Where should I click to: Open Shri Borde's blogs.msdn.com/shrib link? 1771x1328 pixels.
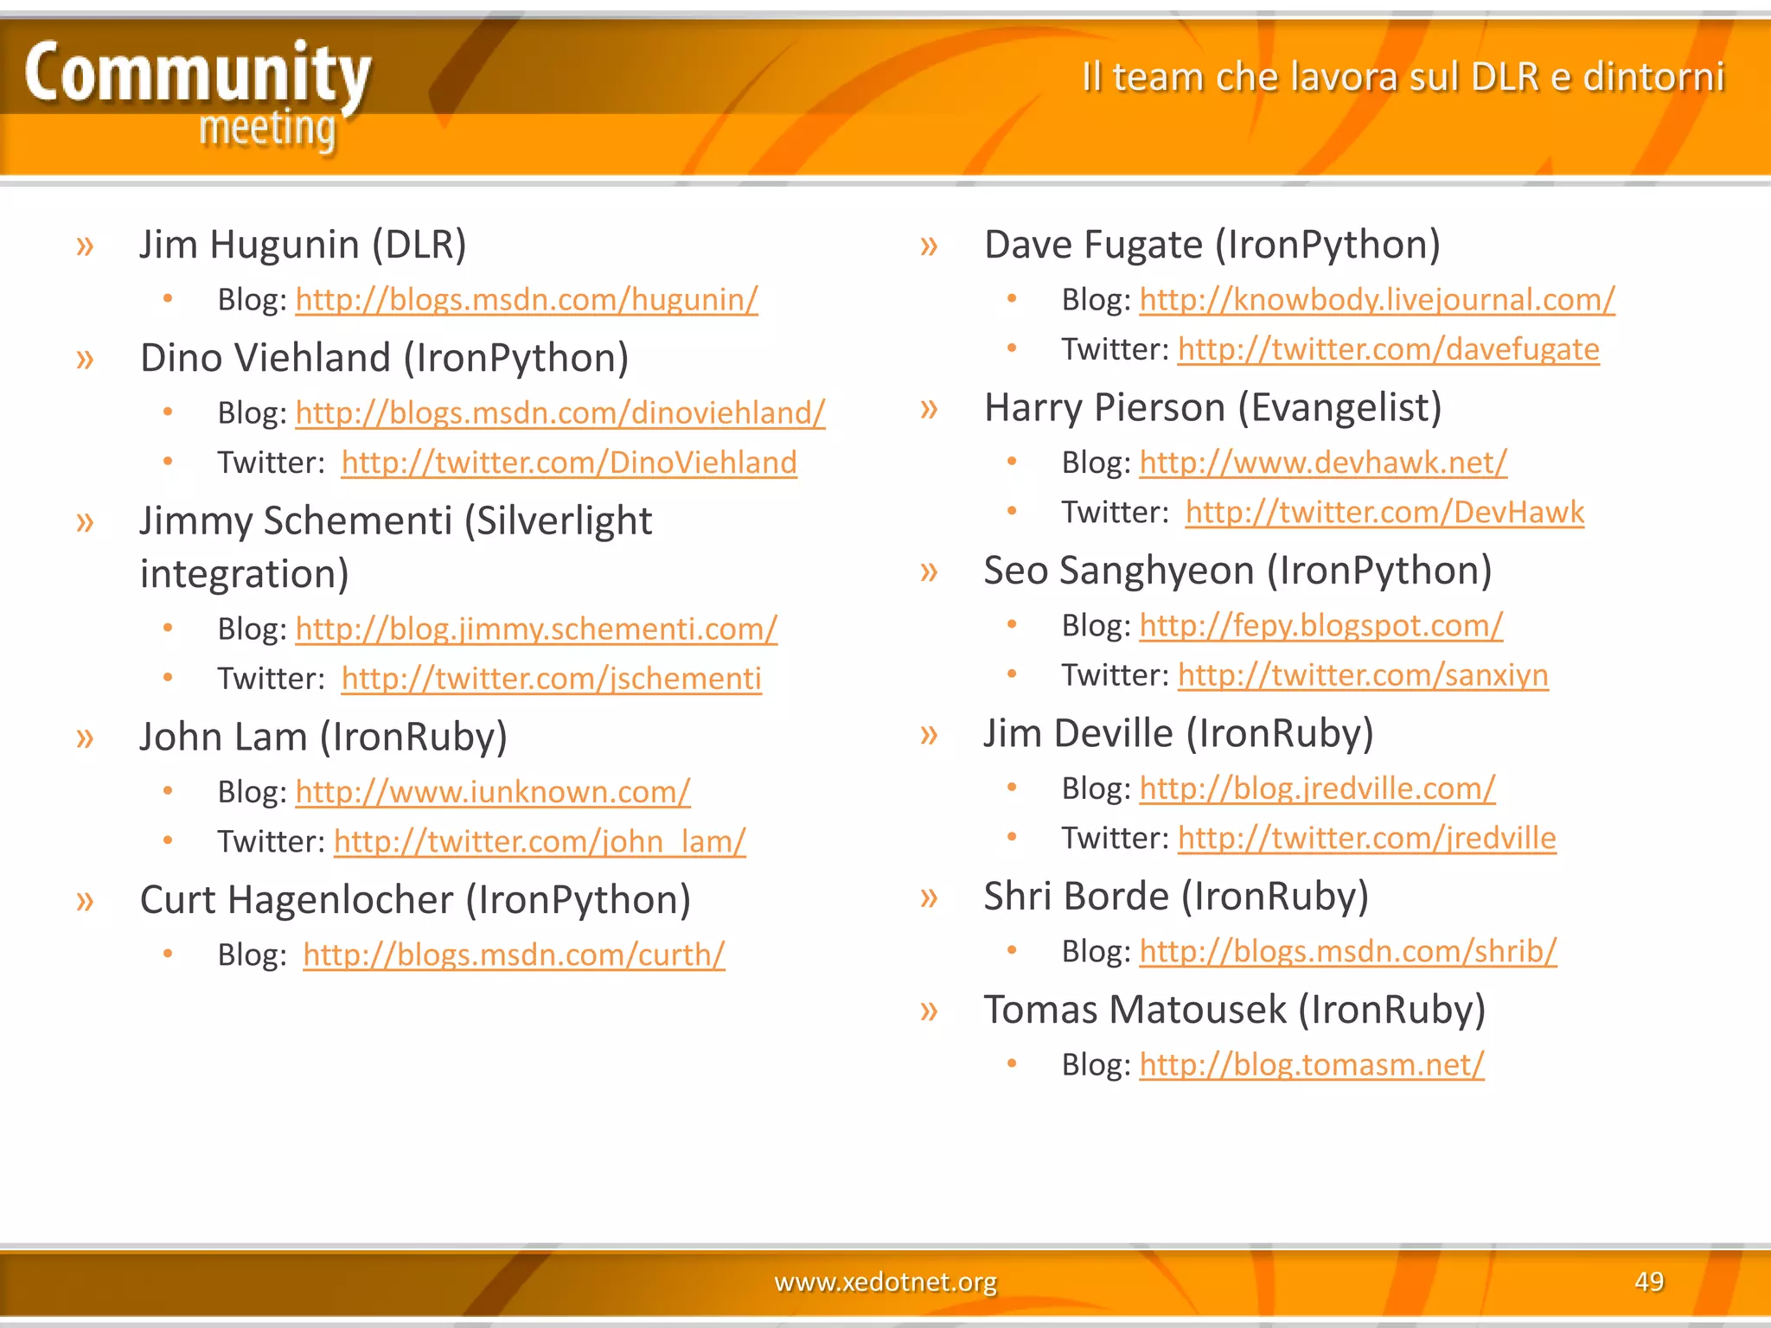pyautogui.click(x=1348, y=951)
